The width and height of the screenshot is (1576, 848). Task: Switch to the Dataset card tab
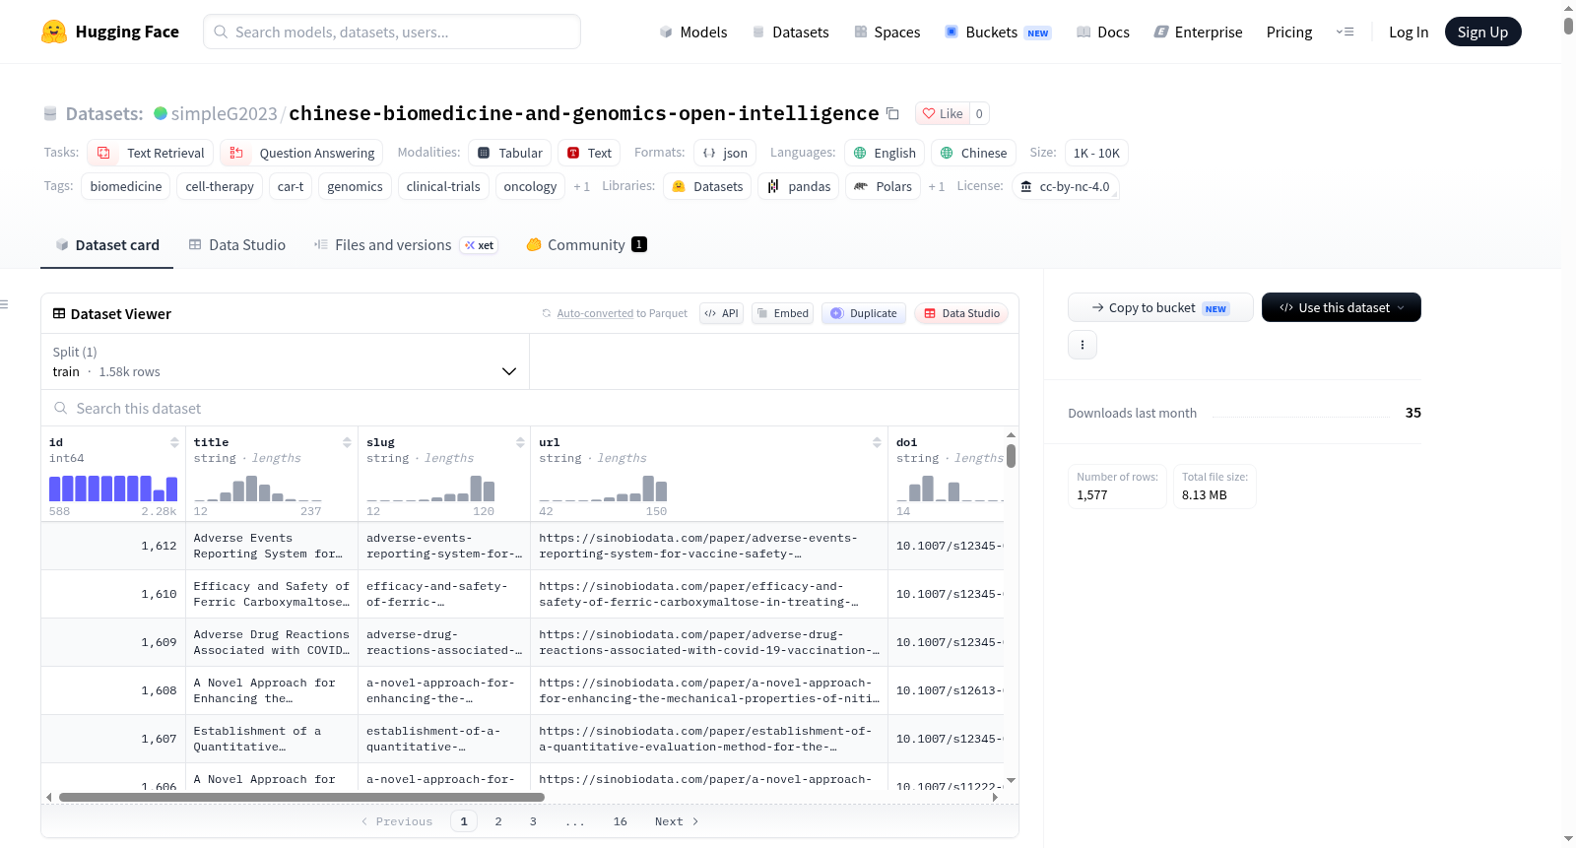[x=107, y=245]
